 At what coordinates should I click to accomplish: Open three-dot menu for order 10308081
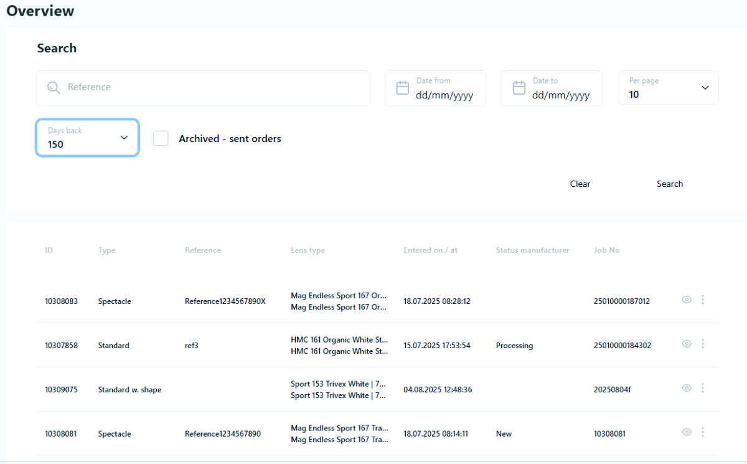point(703,432)
